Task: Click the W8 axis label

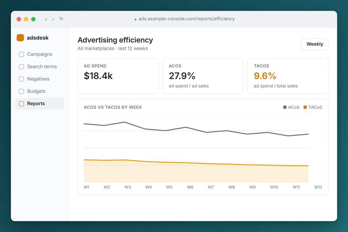Action: tap(232, 187)
